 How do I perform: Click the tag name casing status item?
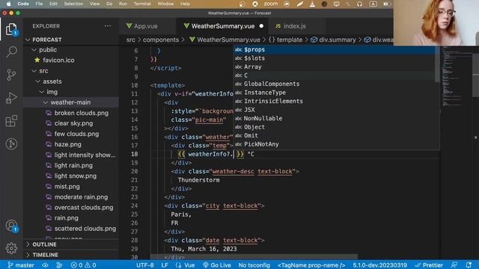(x=311, y=265)
